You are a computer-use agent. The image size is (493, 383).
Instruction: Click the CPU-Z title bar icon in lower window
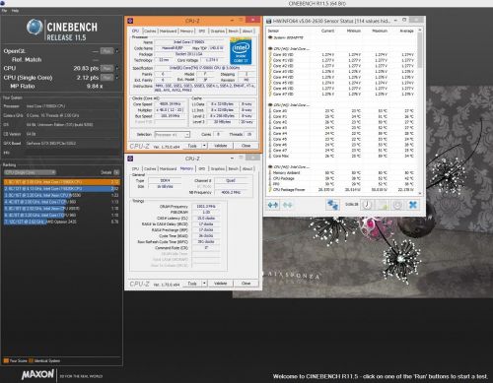[x=130, y=159]
